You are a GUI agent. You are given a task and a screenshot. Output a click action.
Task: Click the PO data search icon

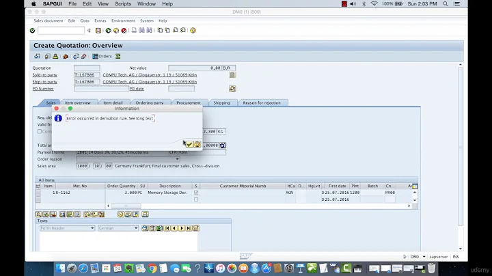(232, 89)
